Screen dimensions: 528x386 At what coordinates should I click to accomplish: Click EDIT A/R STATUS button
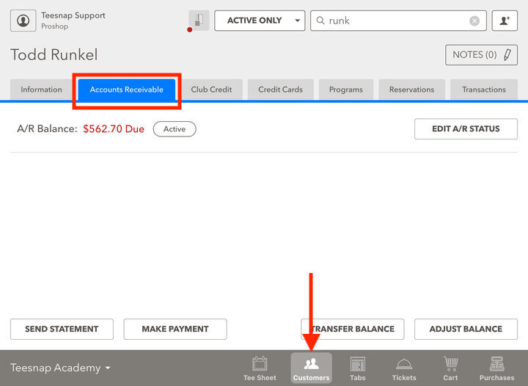pos(466,128)
